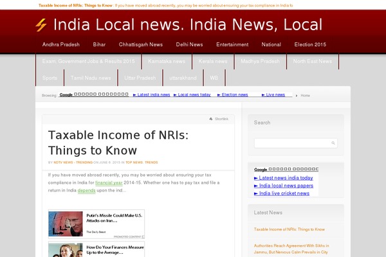
Task: Click the search magnifier icon
Action: coord(333,143)
